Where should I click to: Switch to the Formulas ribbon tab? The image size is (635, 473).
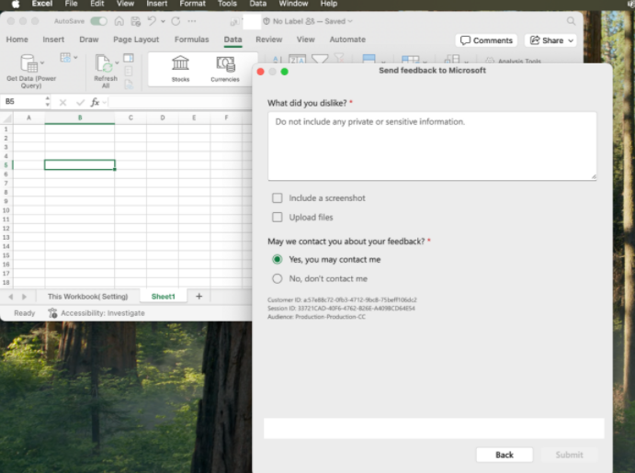[x=191, y=39]
